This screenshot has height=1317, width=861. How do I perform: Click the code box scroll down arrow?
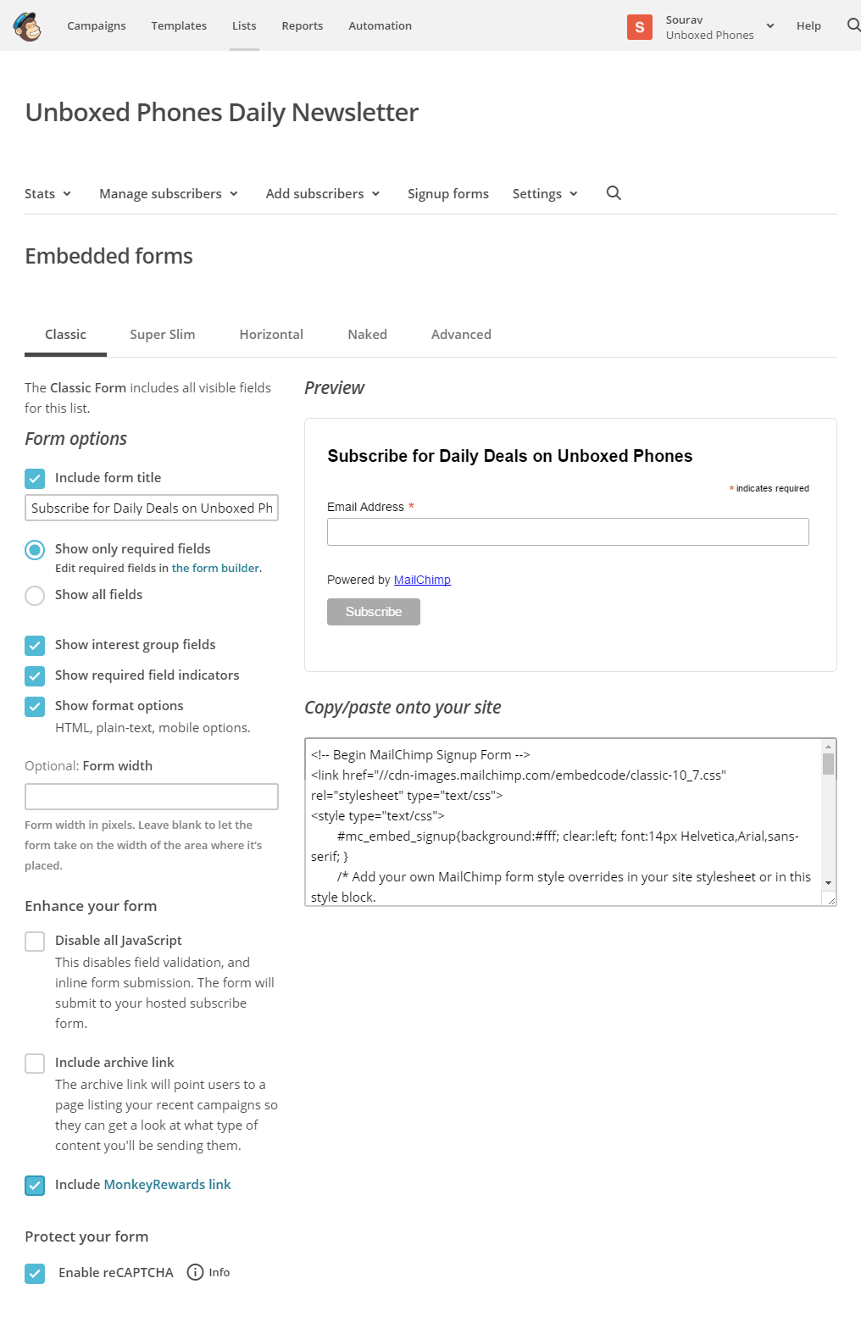(828, 883)
